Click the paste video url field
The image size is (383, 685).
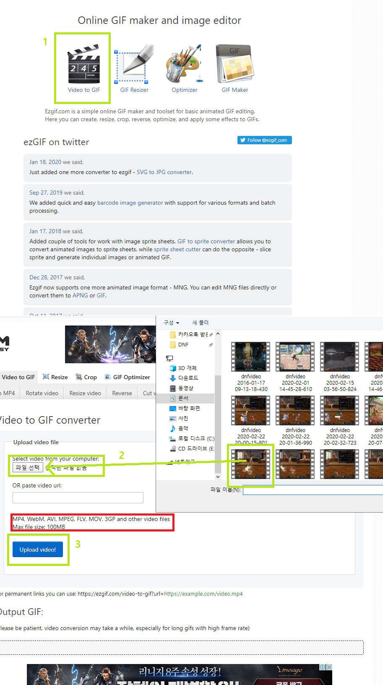(78, 497)
